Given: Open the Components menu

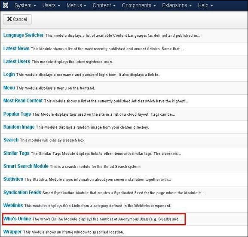Looking at the screenshot, I should point(138,6).
